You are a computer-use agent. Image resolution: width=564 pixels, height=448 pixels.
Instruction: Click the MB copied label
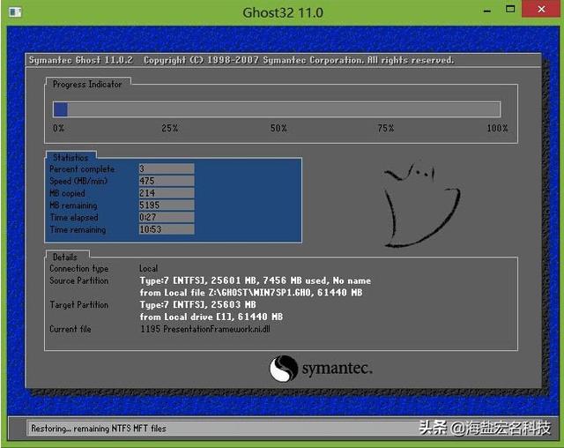67,193
